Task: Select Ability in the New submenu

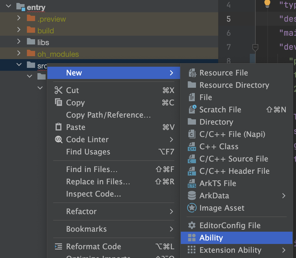Action: (237, 238)
